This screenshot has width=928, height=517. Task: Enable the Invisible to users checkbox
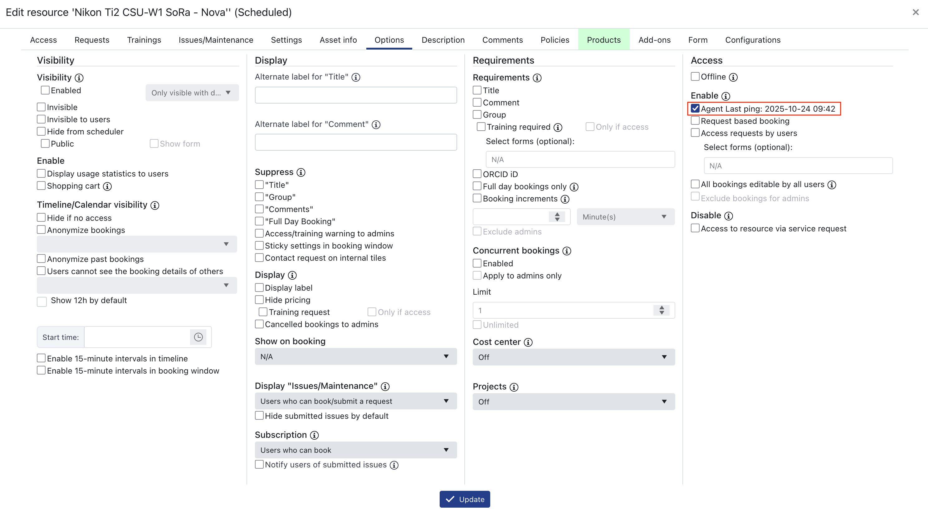click(42, 119)
